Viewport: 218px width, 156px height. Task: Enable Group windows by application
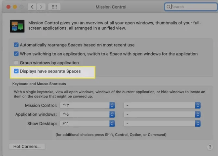pyautogui.click(x=16, y=63)
